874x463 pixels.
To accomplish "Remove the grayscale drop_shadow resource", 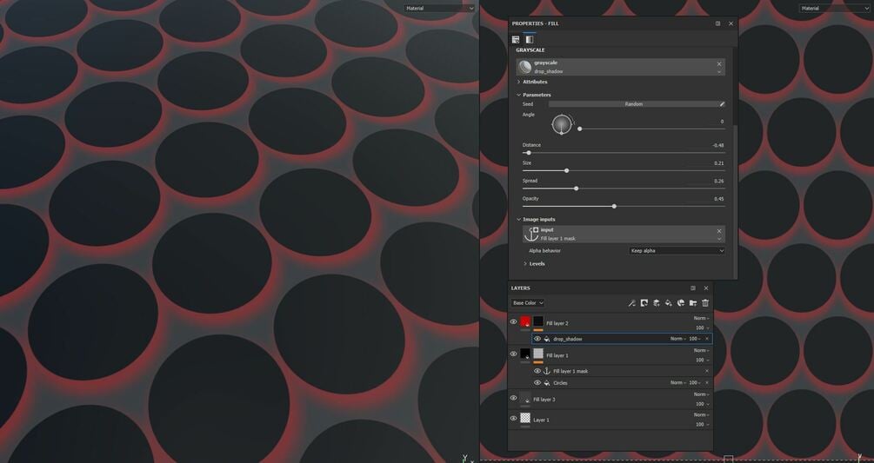I will click(x=719, y=64).
